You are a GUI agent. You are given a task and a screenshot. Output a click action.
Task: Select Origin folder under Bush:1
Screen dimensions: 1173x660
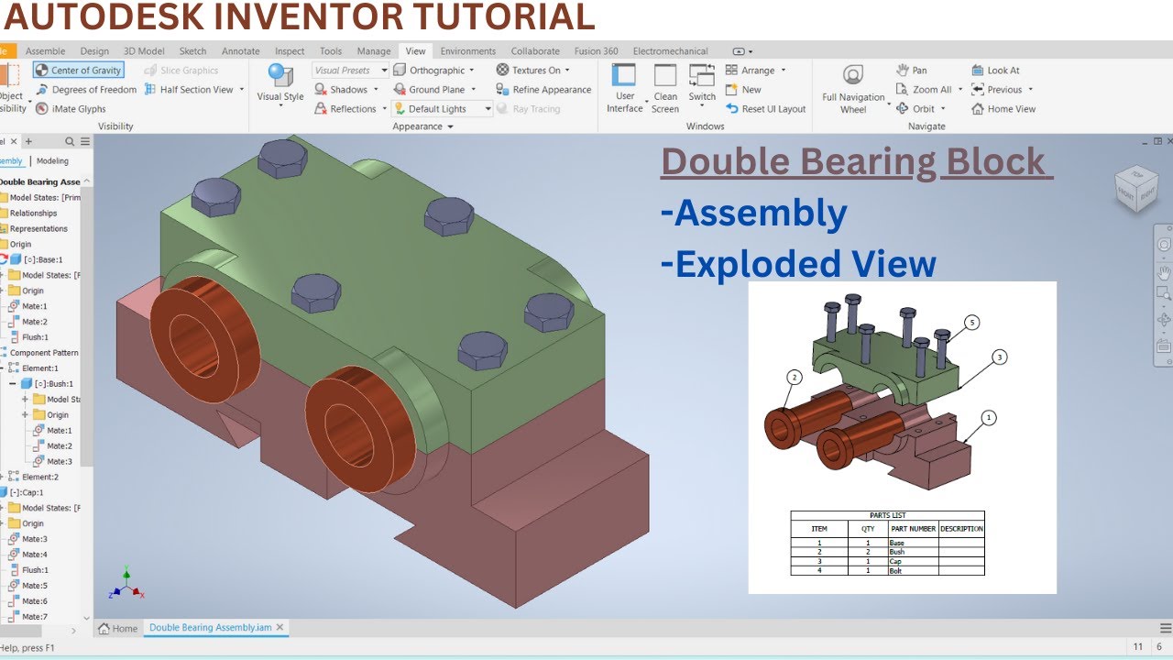(x=58, y=415)
